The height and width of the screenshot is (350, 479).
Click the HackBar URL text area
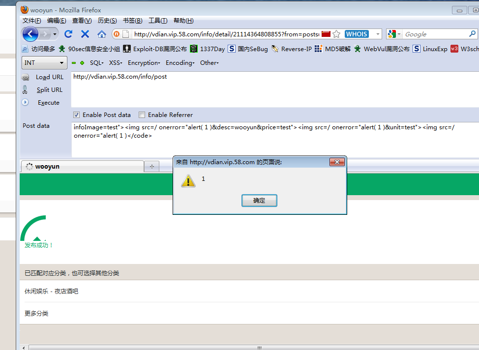(x=275, y=89)
